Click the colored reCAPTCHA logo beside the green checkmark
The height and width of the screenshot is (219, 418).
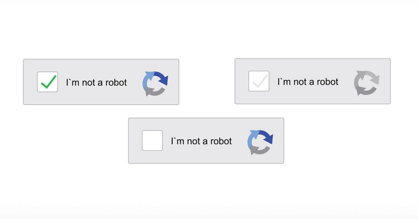[155, 84]
